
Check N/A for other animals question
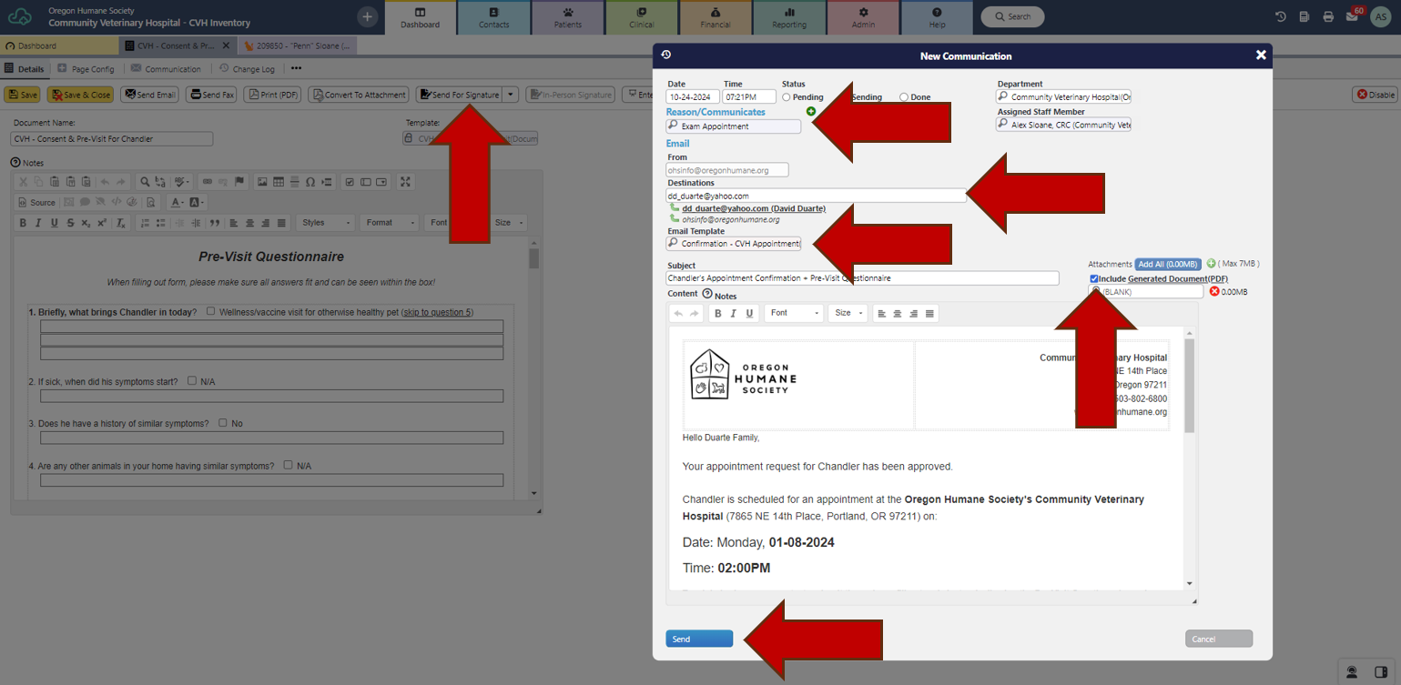288,465
